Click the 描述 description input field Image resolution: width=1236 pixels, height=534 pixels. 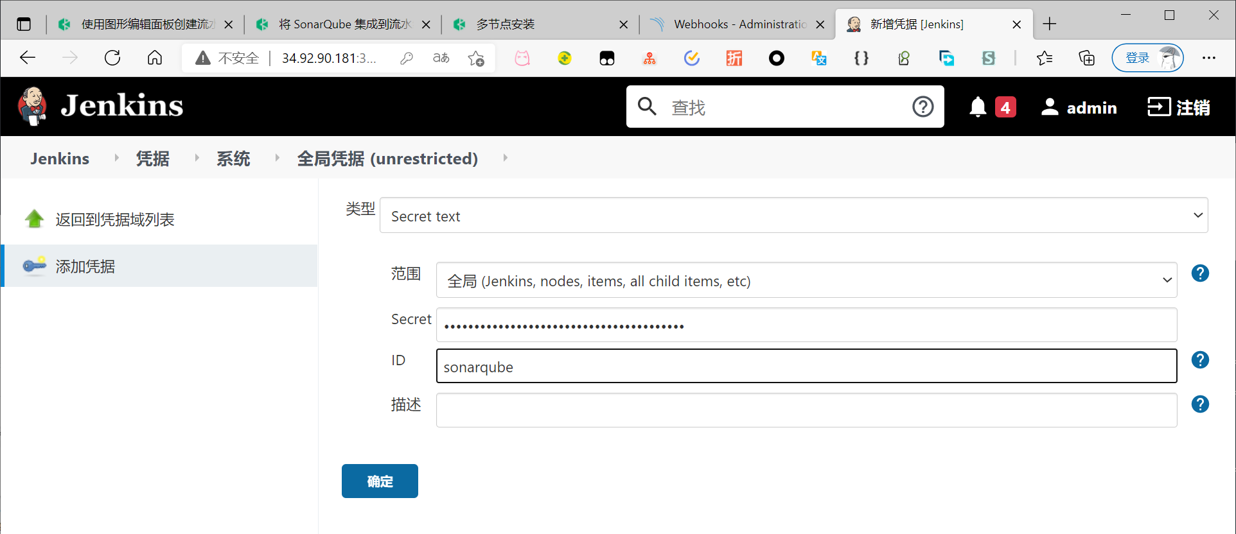(806, 411)
